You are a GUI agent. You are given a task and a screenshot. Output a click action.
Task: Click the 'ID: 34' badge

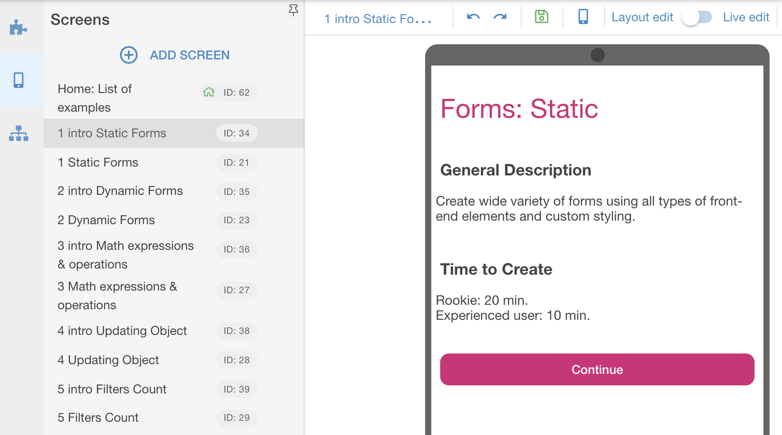pos(236,133)
